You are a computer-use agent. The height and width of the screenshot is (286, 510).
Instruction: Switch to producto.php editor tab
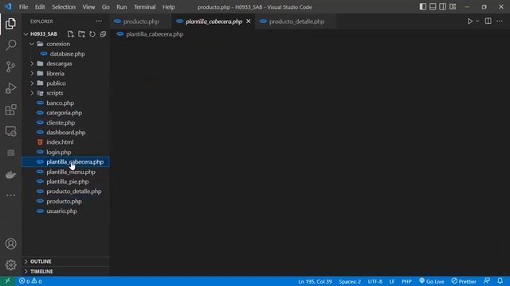(140, 21)
